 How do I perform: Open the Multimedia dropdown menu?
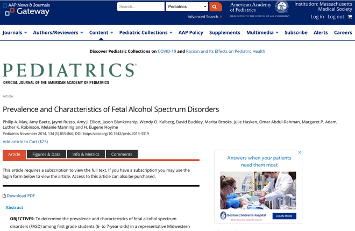point(262,32)
